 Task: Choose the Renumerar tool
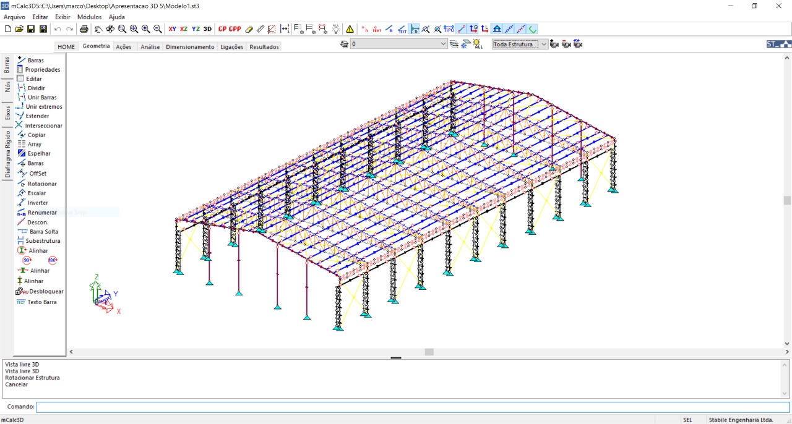click(37, 213)
